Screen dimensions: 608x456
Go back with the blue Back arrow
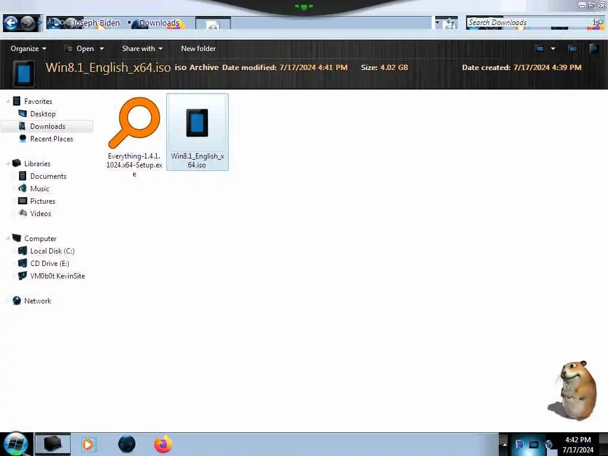point(11,23)
